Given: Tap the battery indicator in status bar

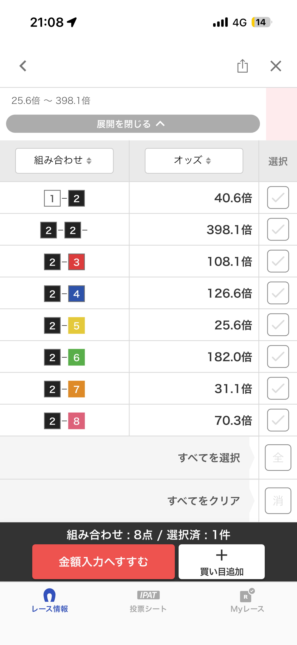Looking at the screenshot, I should click(x=261, y=22).
